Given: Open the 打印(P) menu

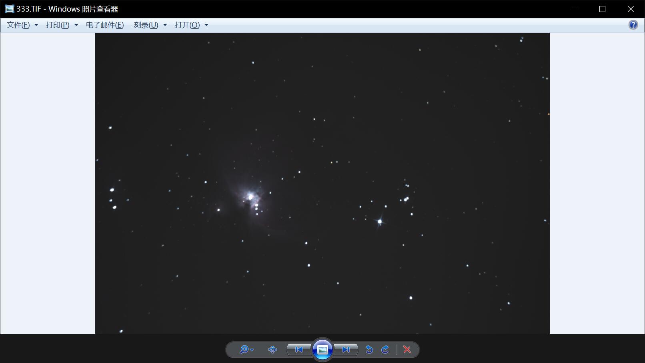Looking at the screenshot, I should [x=58, y=25].
